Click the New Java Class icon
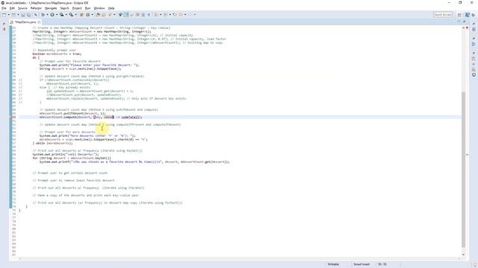The width and height of the screenshot is (478, 268). pyautogui.click(x=87, y=15)
